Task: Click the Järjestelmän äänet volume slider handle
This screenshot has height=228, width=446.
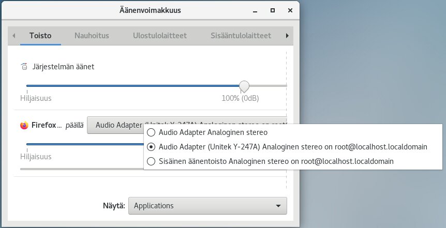Action: click(244, 86)
